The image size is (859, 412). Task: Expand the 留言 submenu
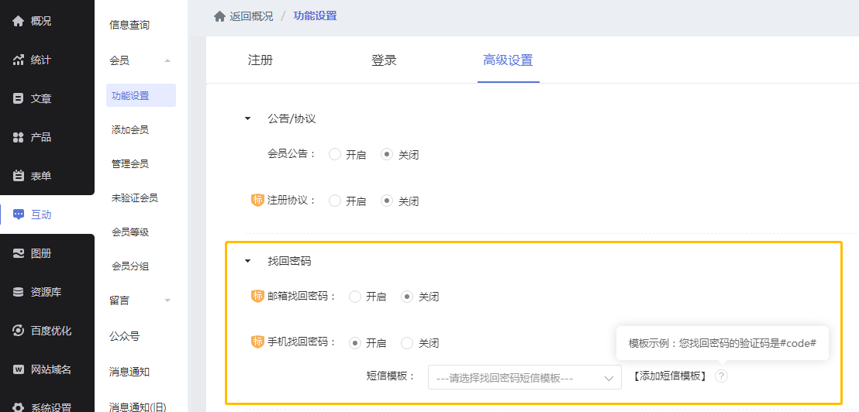167,300
